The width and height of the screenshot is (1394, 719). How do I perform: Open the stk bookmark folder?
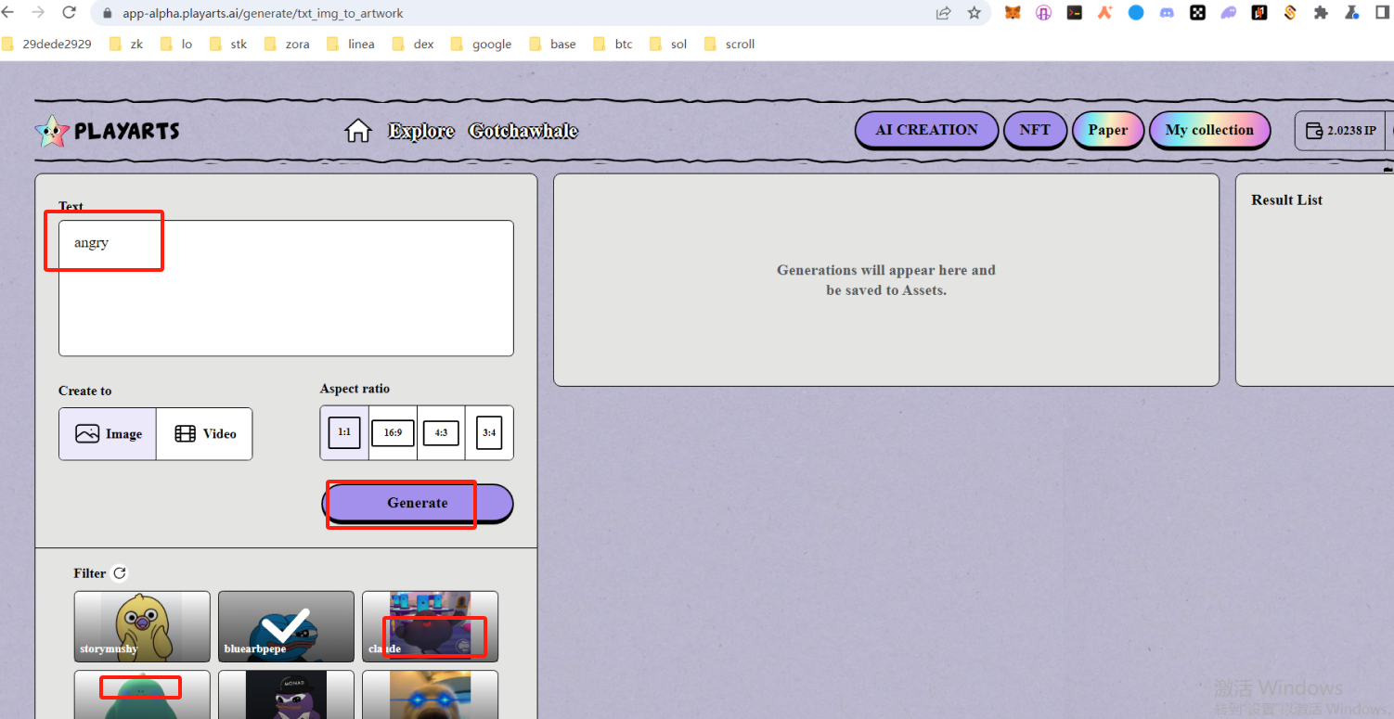pos(228,44)
